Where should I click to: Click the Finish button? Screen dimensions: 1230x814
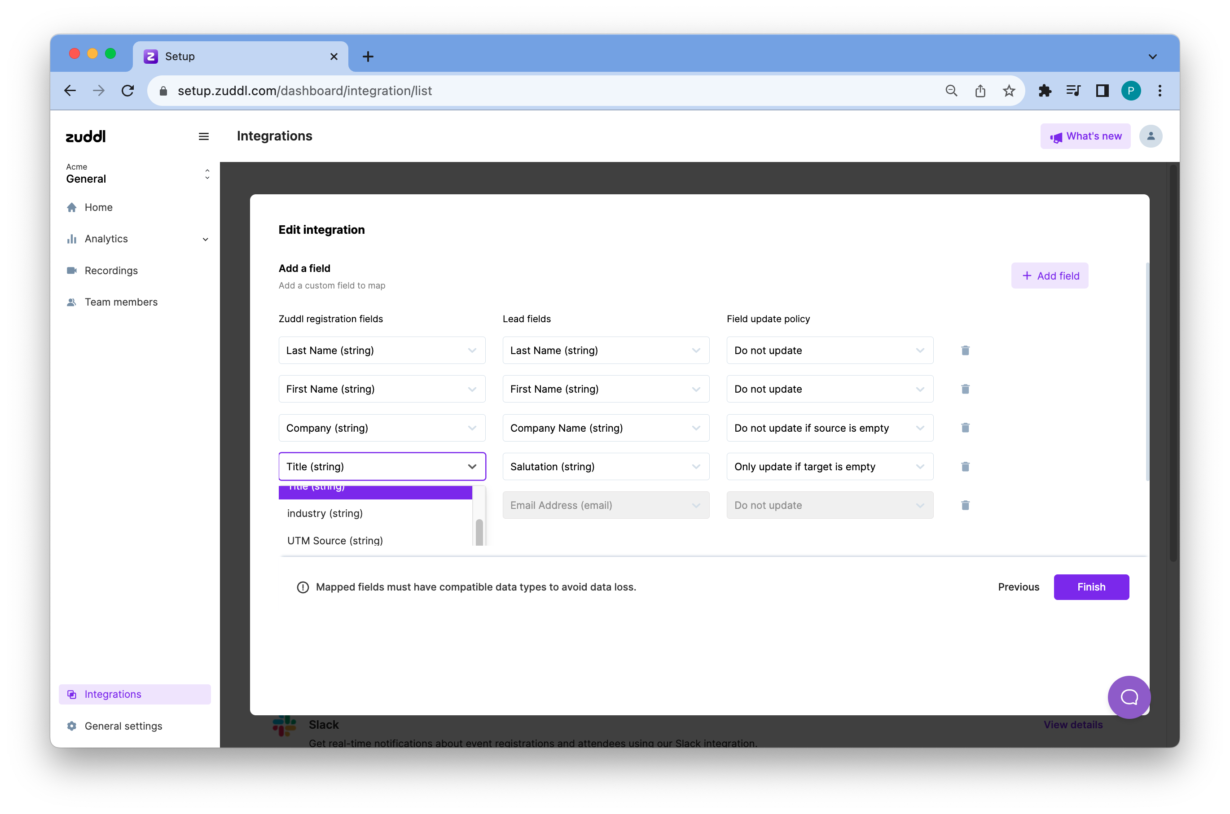1091,586
